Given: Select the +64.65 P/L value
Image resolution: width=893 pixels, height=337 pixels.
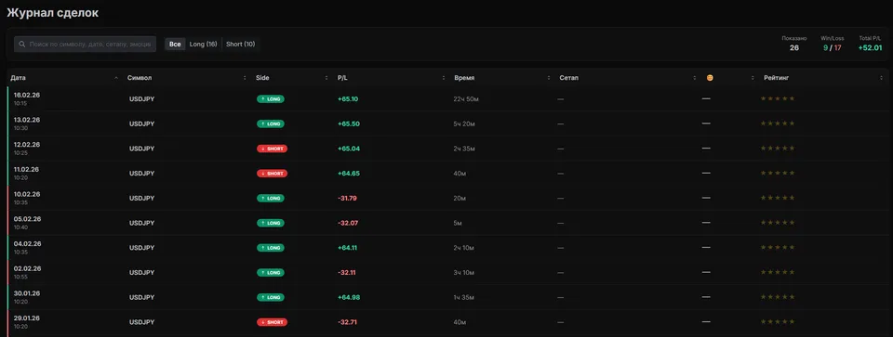Looking at the screenshot, I should click(349, 174).
